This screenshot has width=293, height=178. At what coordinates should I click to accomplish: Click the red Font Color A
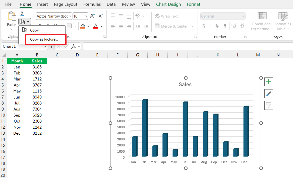pos(96,26)
